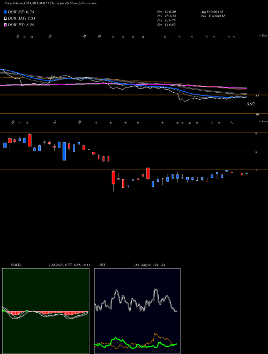Click the 'Pre V: 0.003 M' volume text
This screenshot has height=354, width=268.
pyautogui.click(x=213, y=16)
